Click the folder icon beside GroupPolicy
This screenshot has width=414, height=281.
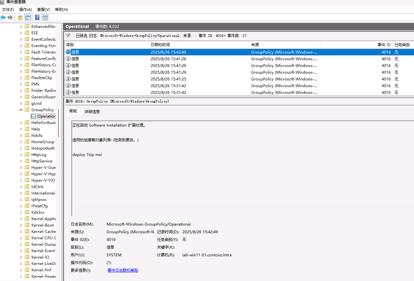coord(27,110)
